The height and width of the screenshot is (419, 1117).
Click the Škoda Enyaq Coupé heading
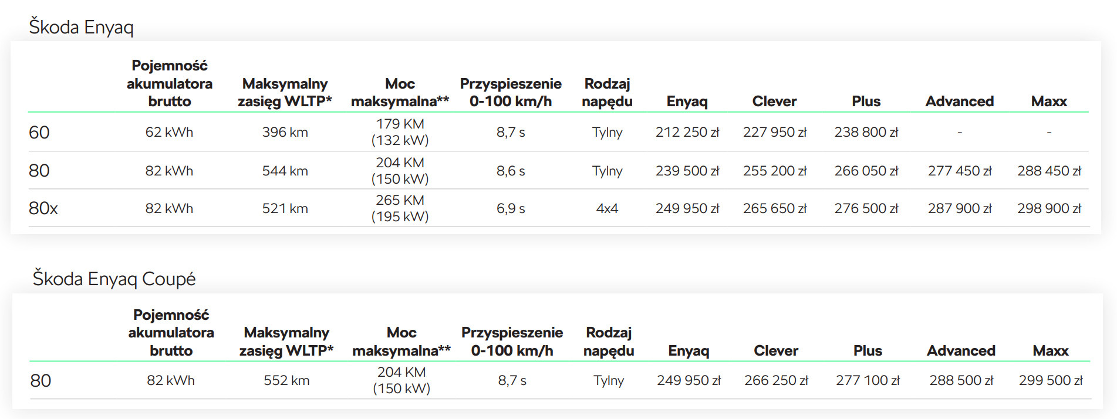[x=114, y=278]
